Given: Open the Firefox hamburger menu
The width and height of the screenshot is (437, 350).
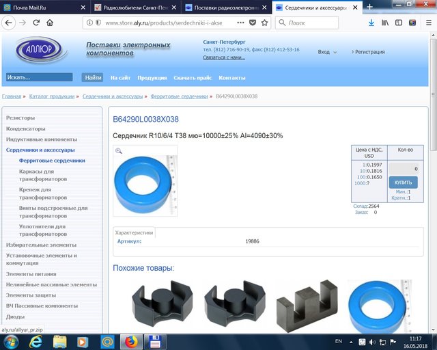Looking at the screenshot, I should tap(428, 23).
